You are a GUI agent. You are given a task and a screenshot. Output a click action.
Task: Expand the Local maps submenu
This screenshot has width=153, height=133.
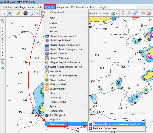tap(67, 98)
